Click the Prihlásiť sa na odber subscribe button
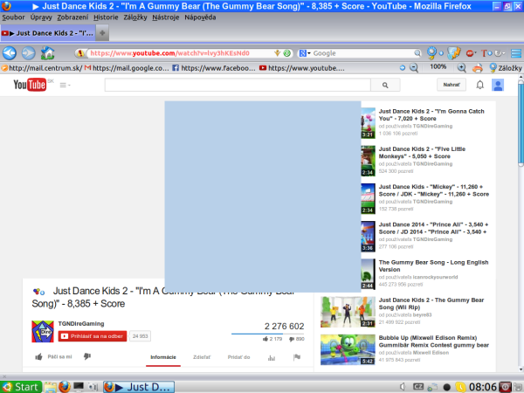524x393 pixels. click(x=93, y=336)
